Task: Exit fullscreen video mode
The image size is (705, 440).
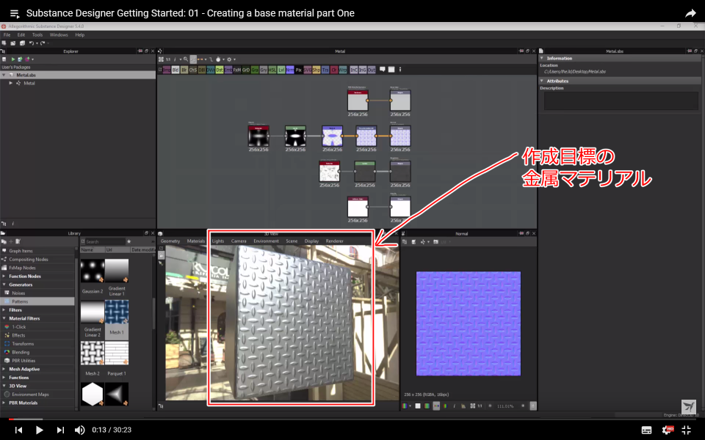Action: pyautogui.click(x=686, y=430)
